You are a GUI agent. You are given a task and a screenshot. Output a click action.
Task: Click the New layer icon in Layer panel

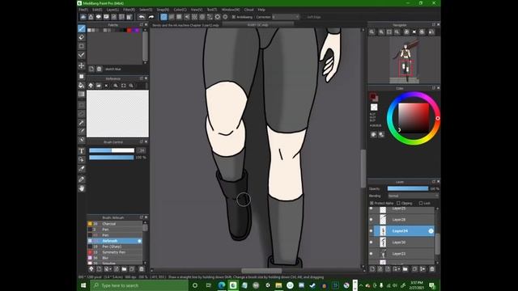pyautogui.click(x=372, y=269)
